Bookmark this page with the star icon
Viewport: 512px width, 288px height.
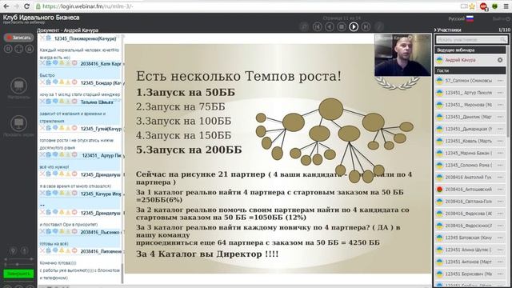[472, 6]
